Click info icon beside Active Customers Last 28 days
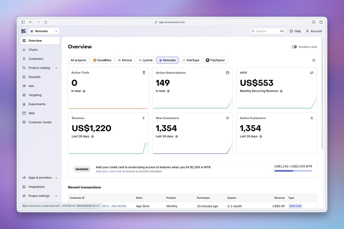This screenshot has height=229, width=344. click(x=261, y=136)
